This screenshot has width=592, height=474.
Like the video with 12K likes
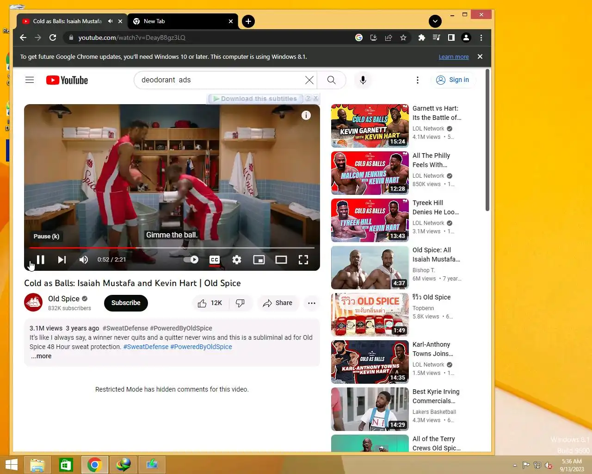(210, 303)
